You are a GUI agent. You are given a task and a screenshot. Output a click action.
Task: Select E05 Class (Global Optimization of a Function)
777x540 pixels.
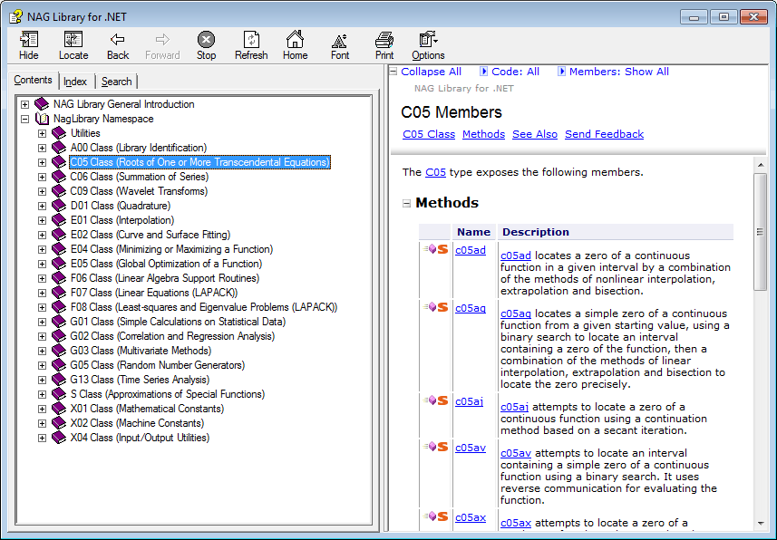(x=166, y=264)
